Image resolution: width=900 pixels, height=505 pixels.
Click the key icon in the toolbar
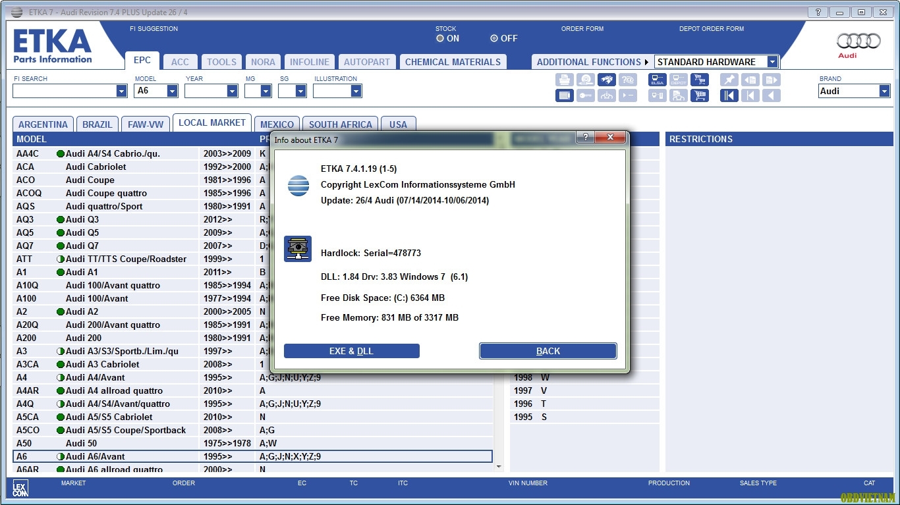(586, 95)
